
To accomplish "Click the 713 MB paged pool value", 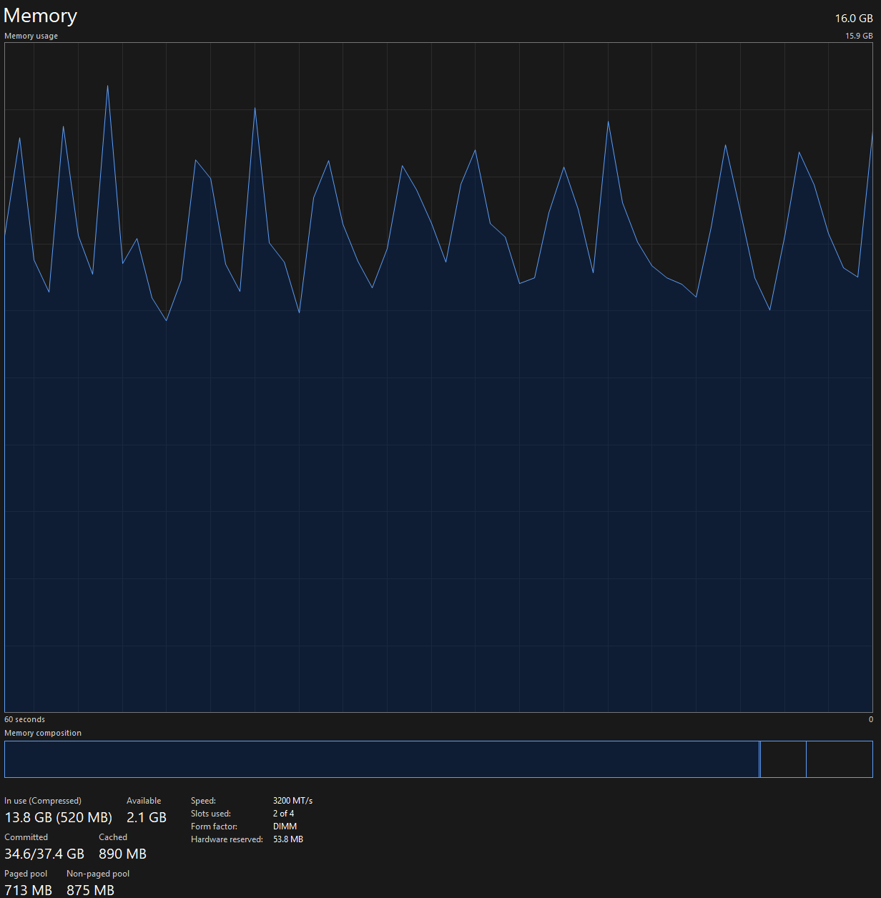I will pos(28,890).
